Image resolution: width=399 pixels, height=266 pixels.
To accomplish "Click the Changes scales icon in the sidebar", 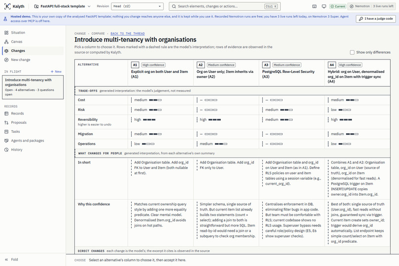I will (x=6, y=51).
